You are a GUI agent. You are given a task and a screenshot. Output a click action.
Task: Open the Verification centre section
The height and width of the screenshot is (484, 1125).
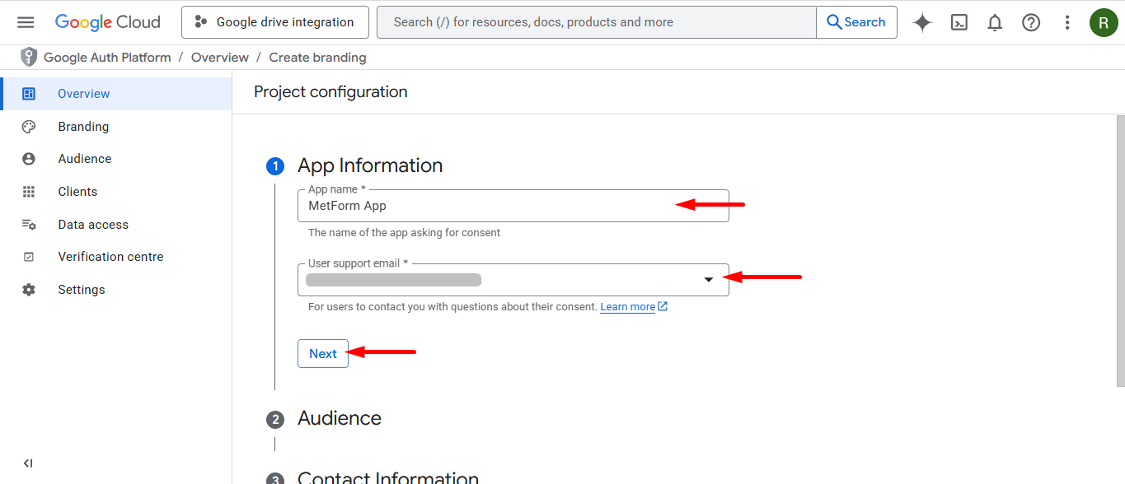click(110, 256)
